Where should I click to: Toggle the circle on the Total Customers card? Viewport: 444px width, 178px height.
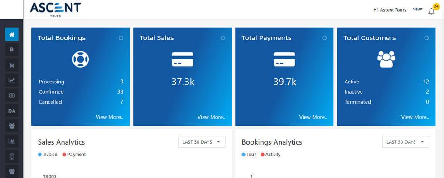pyautogui.click(x=426, y=38)
